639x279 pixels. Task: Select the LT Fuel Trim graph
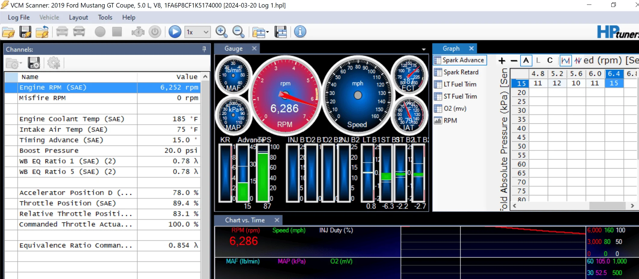tap(456, 84)
